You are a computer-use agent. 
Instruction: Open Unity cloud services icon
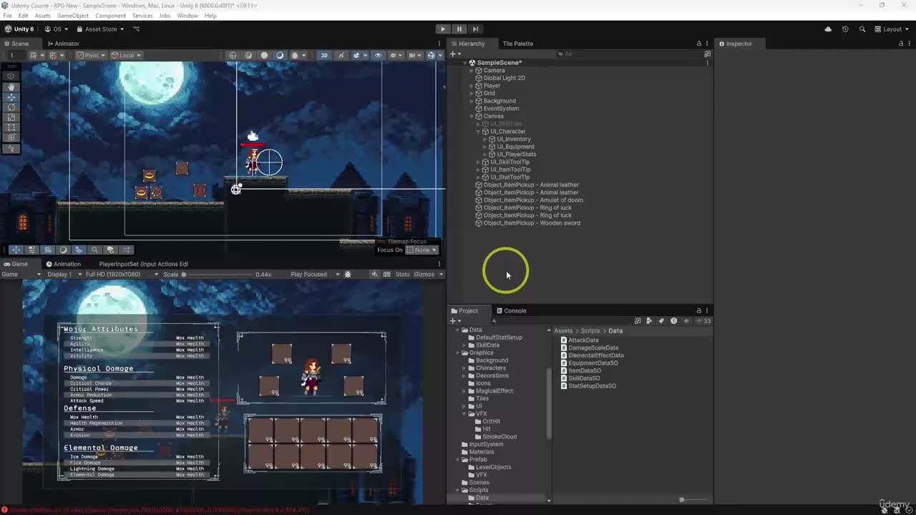coord(828,29)
